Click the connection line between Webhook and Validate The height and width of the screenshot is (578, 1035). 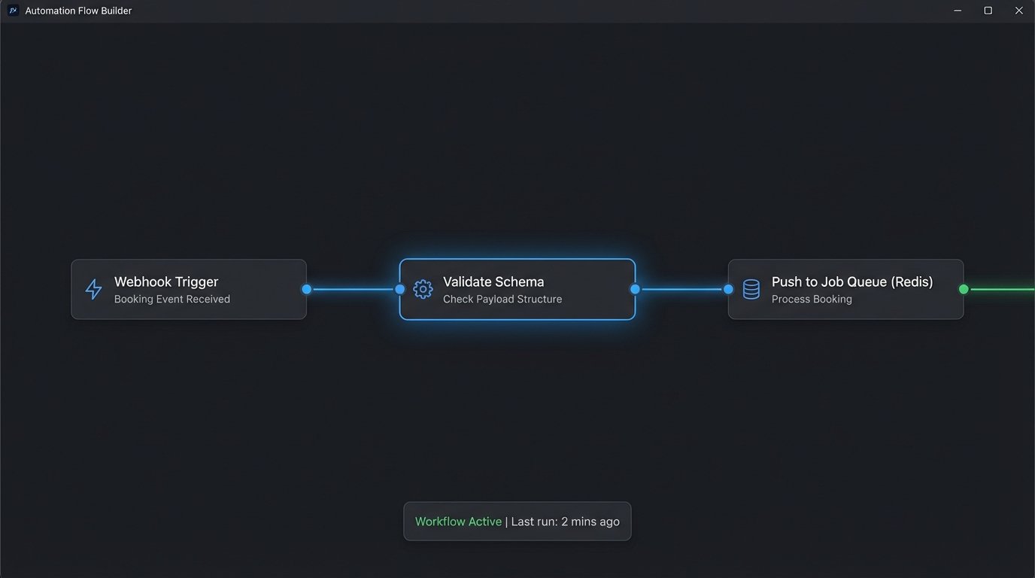(353, 289)
